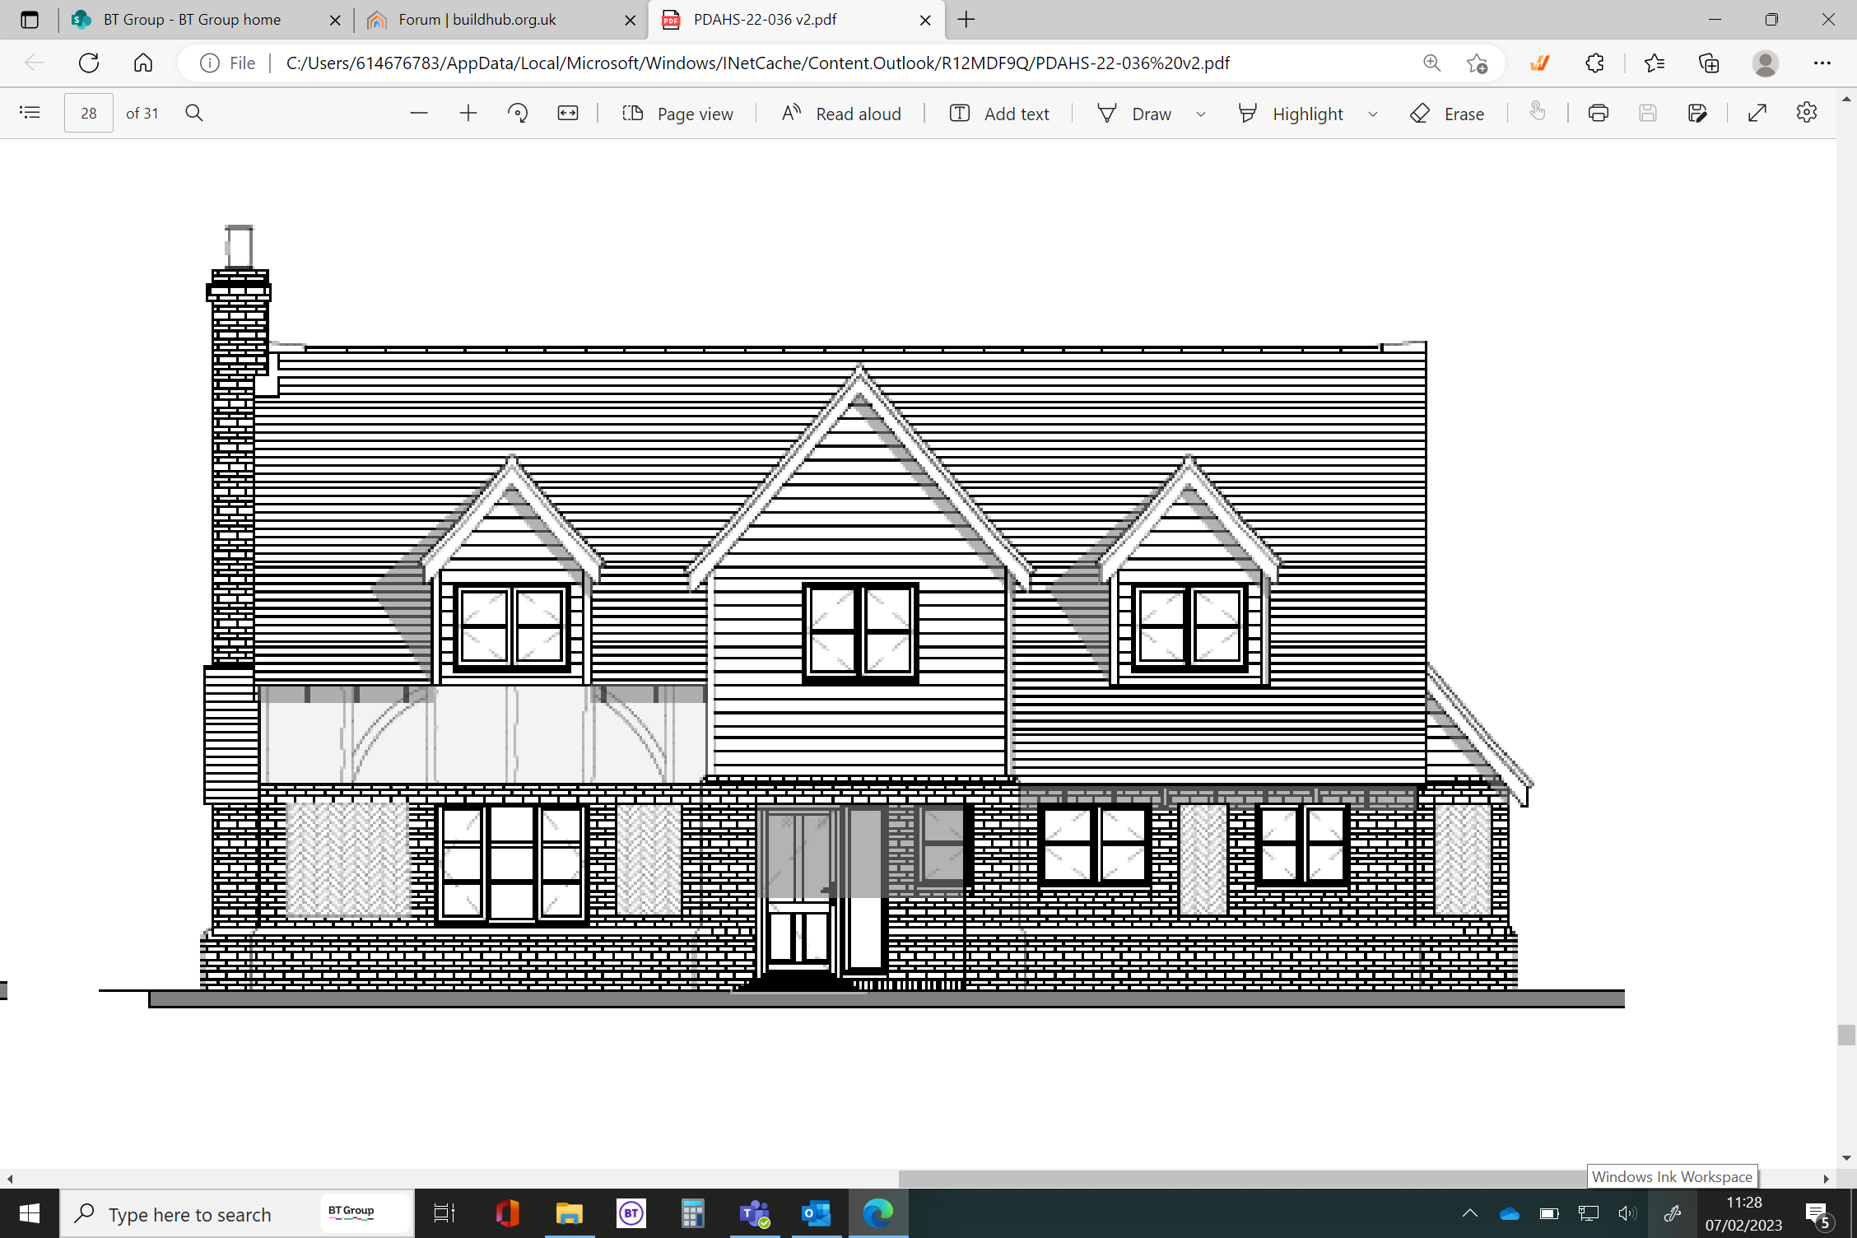Print the PDF document
Image resolution: width=1857 pixels, height=1238 pixels.
click(x=1598, y=113)
